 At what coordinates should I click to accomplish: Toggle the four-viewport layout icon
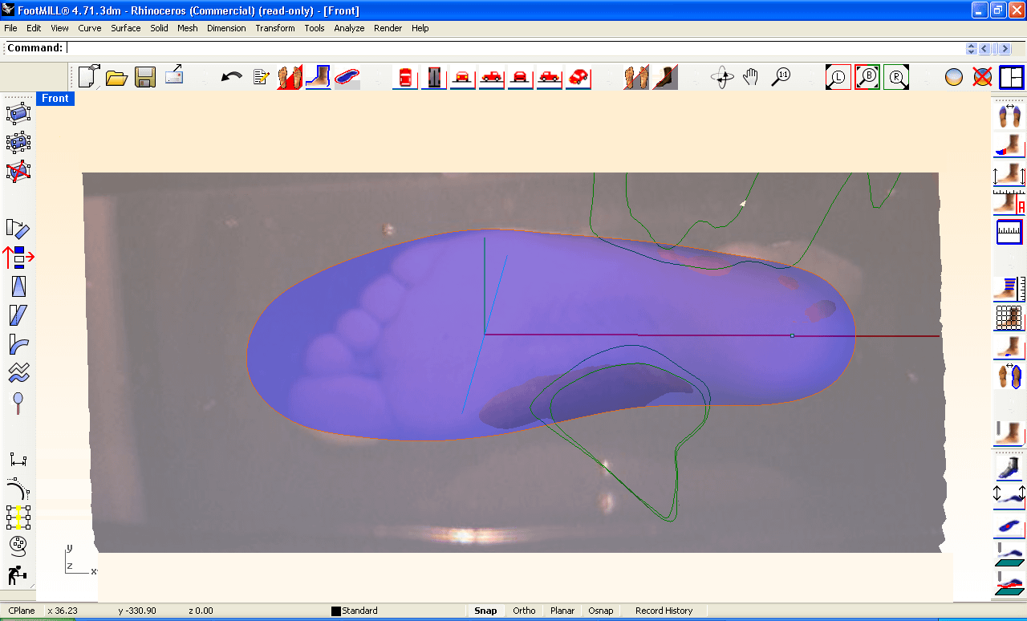point(1012,77)
